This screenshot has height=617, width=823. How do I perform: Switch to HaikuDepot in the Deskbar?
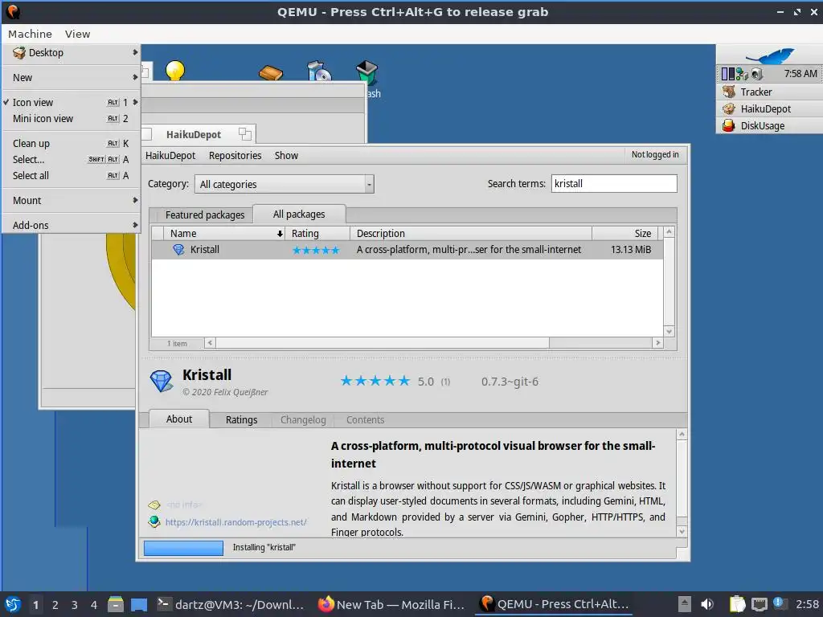pos(769,108)
